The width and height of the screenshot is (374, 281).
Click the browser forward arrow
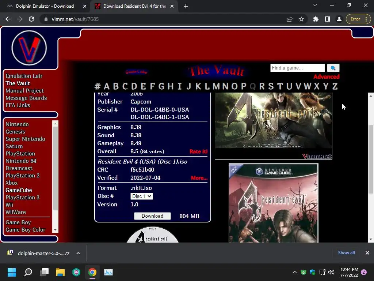[x=20, y=19]
